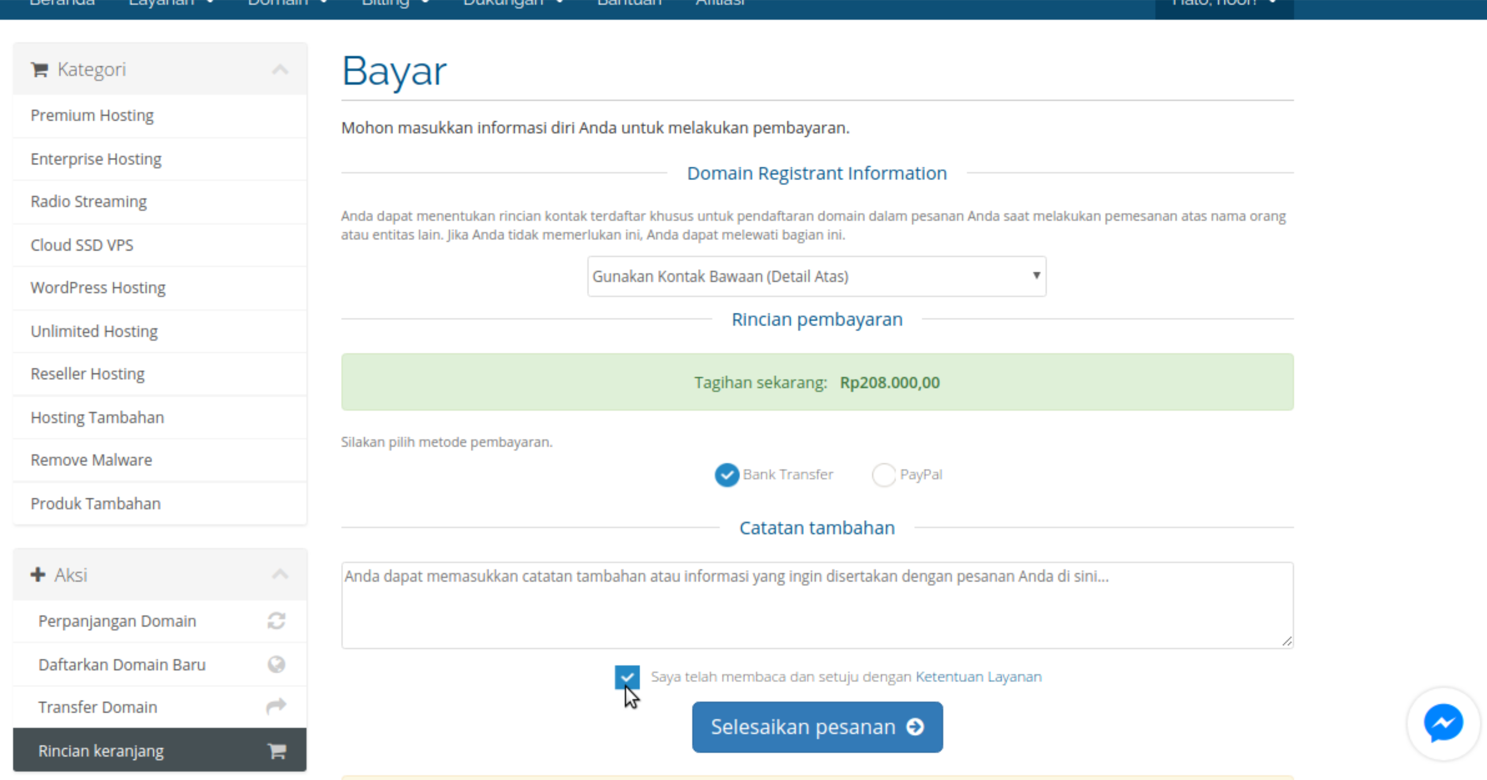The height and width of the screenshot is (780, 1487).
Task: Open Reseller Hosting category
Action: (160, 374)
